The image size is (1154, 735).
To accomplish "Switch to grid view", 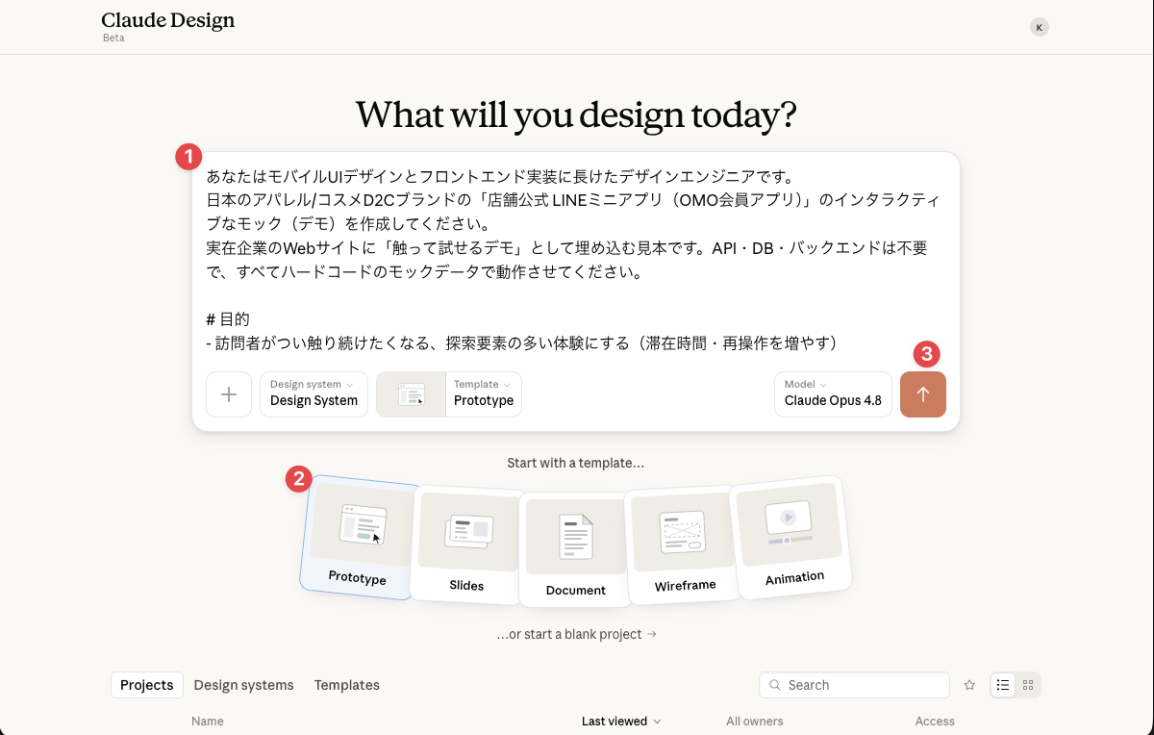I will (x=1028, y=685).
